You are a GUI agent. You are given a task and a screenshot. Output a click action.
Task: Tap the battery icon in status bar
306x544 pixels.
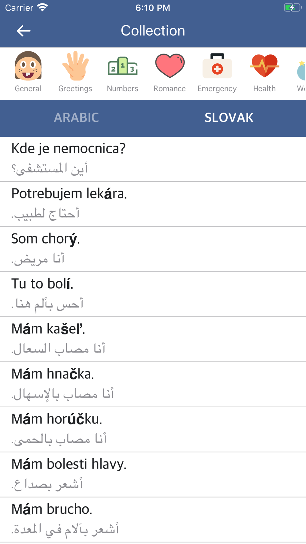click(x=293, y=8)
